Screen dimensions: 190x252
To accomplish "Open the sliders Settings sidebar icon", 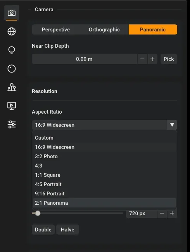I will [x=12, y=124].
